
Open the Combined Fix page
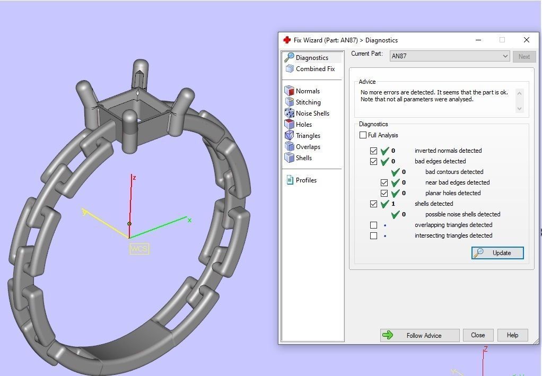coord(310,69)
